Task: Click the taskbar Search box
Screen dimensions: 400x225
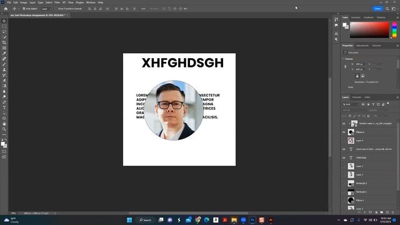Action: pos(146,220)
